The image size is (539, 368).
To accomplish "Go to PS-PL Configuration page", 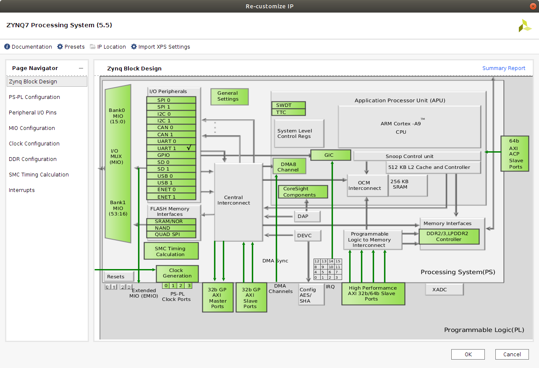I will tap(34, 97).
